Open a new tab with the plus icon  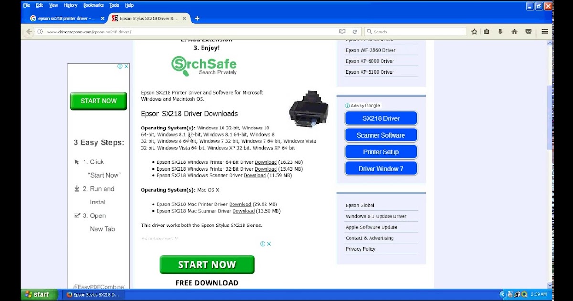point(197,18)
